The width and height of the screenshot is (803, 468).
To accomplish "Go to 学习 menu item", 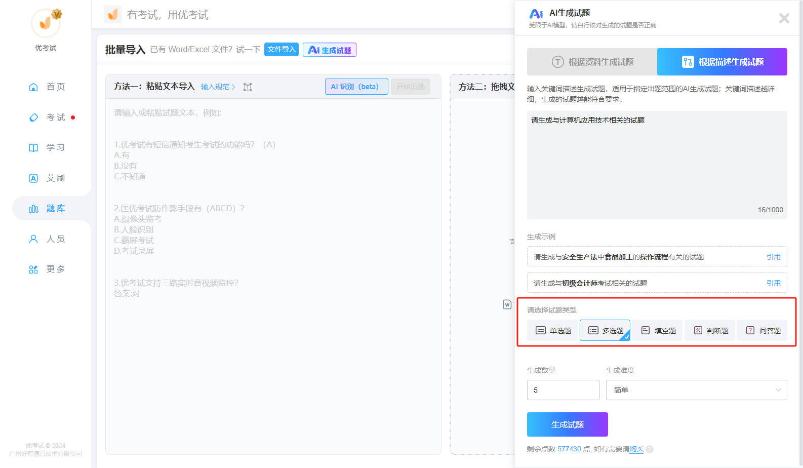I will pyautogui.click(x=56, y=148).
